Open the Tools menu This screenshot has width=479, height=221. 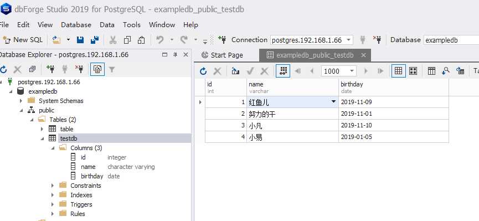tap(132, 25)
